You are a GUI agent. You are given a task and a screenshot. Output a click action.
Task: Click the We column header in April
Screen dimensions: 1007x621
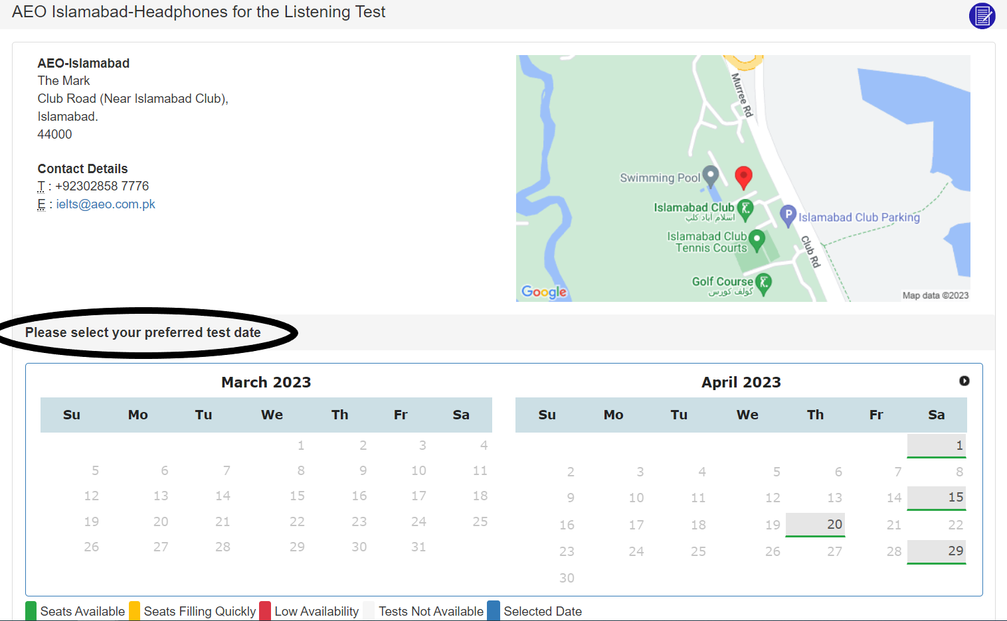[747, 415]
